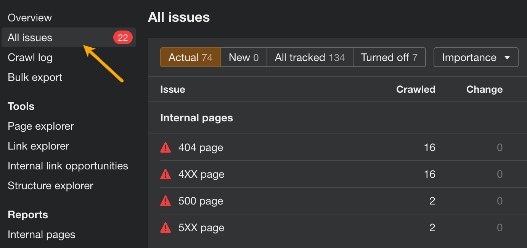Open Page explorer
The height and width of the screenshot is (248, 527).
[40, 126]
